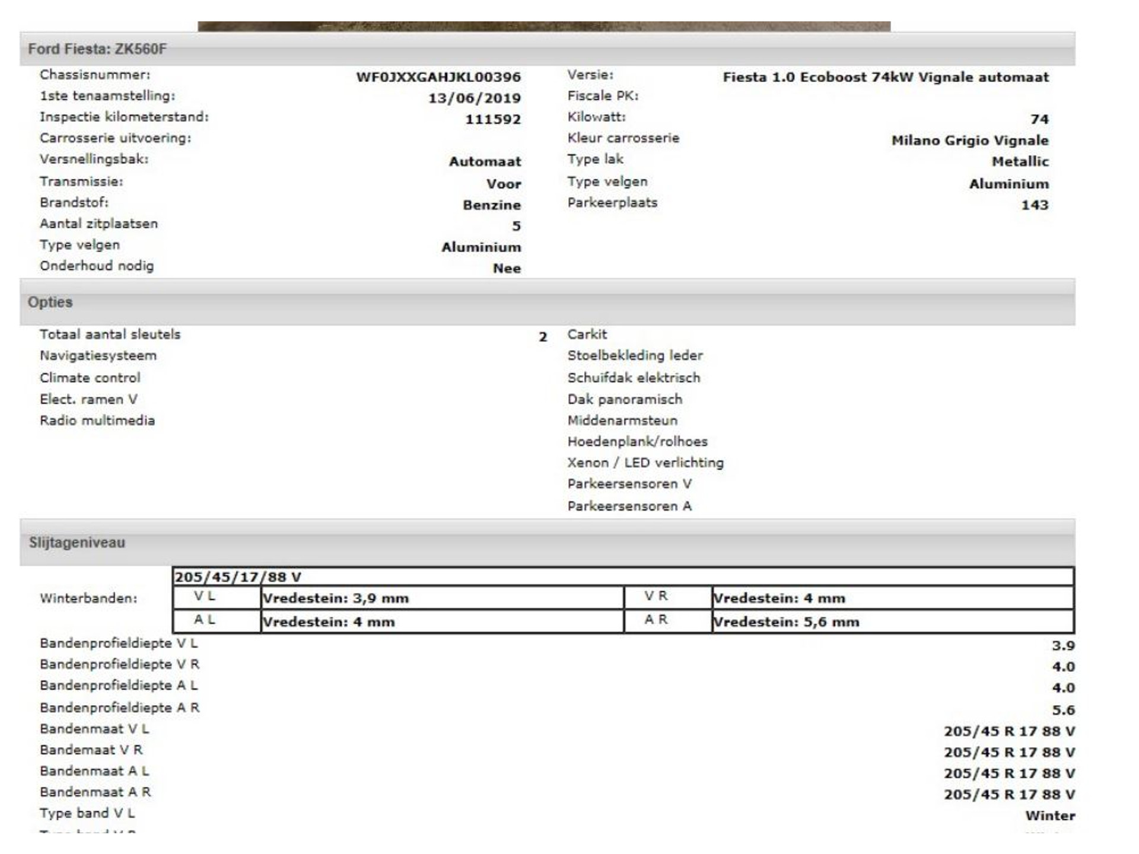Click the 'Type band V L' value Winter
The width and height of the screenshot is (1139, 854).
tap(1050, 816)
